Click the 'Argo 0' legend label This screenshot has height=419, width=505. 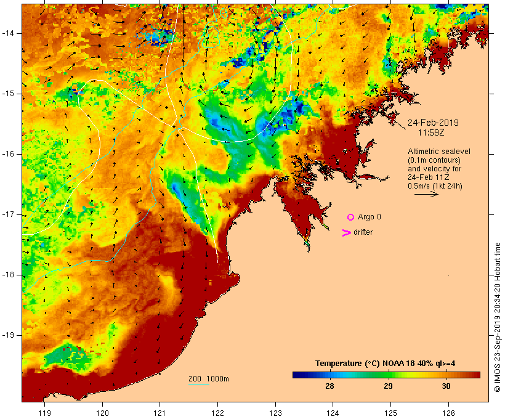pyautogui.click(x=370, y=217)
